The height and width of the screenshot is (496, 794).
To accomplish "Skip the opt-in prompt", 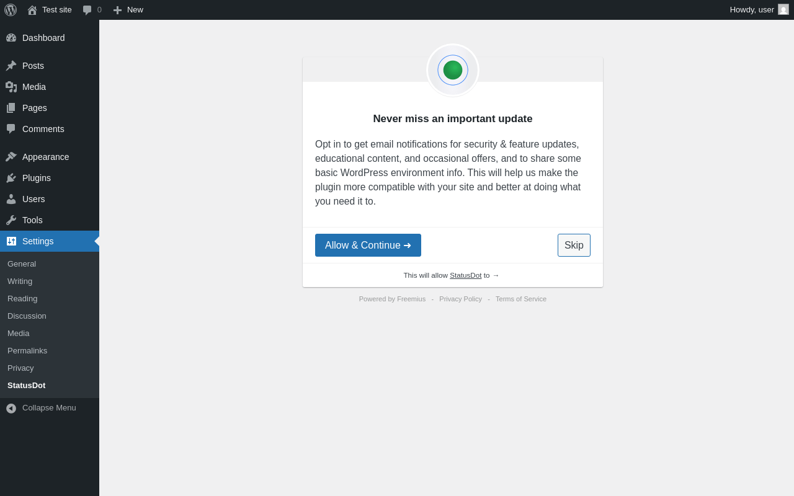I will click(574, 245).
